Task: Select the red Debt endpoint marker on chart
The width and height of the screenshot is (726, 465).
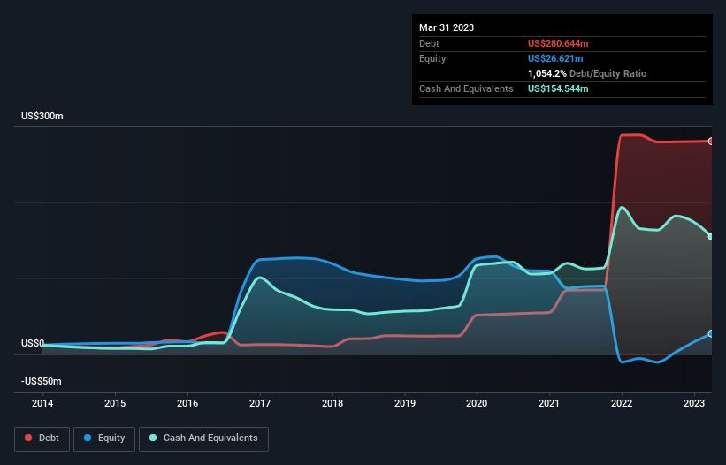Action: [x=711, y=141]
